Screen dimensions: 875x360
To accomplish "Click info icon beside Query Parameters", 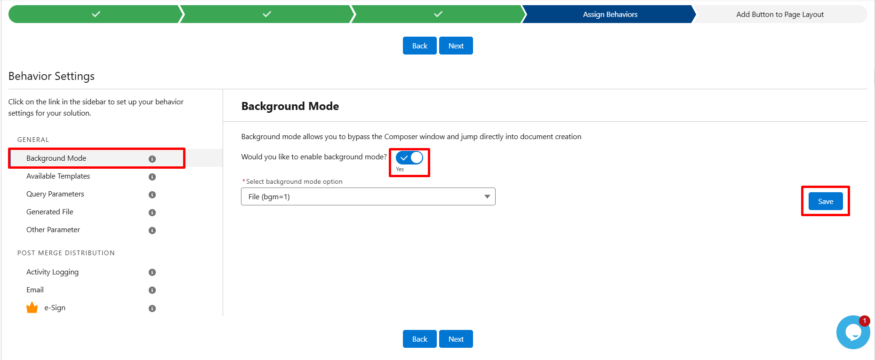I will pos(152,195).
